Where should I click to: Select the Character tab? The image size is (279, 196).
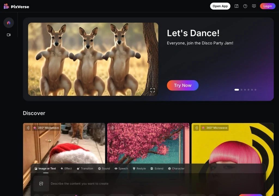tap(176, 169)
